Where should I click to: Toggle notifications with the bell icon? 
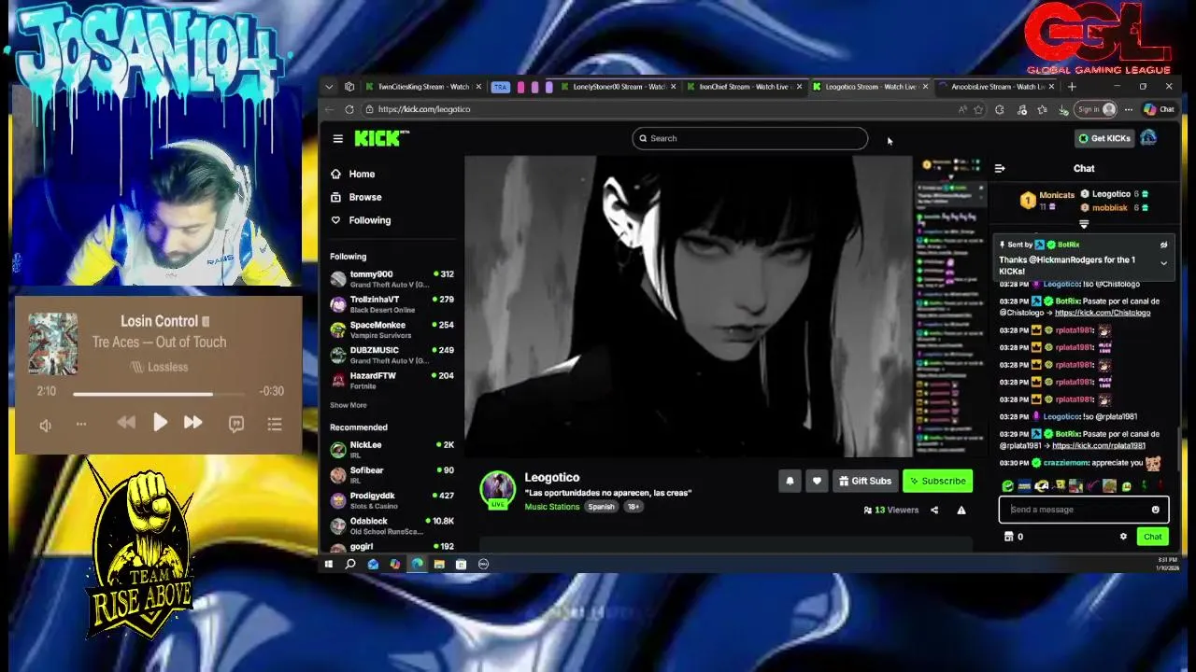click(x=790, y=481)
